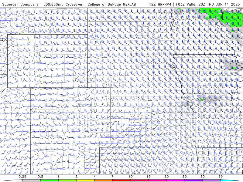Screen dimensions: 243x182
Task: Select the '500:850mb Crossover' label
Action: coord(63,4)
